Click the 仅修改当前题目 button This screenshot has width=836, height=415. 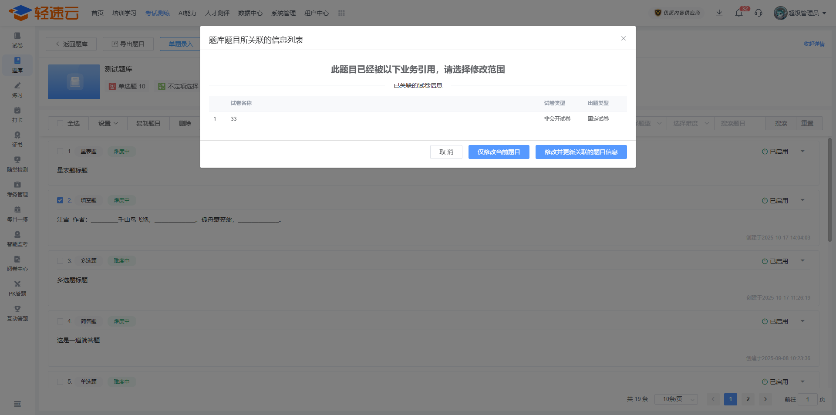(499, 152)
